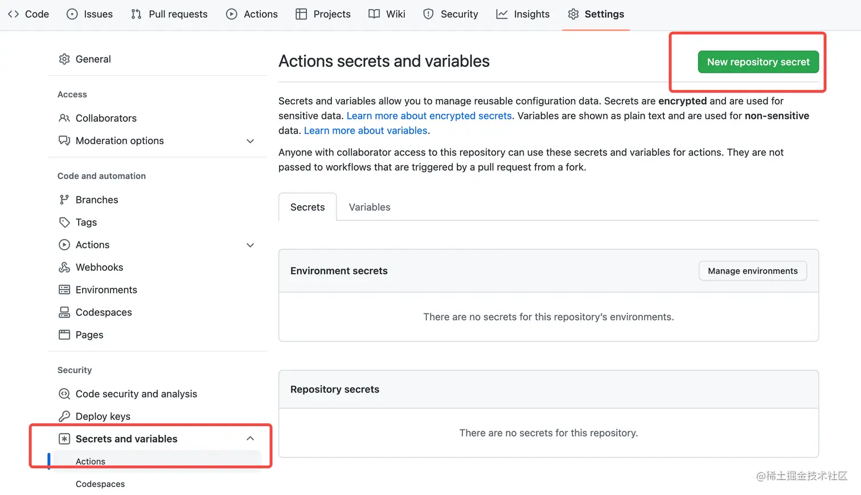The width and height of the screenshot is (861, 495).
Task: Collapse the Secrets and variables section
Action: (x=250, y=439)
